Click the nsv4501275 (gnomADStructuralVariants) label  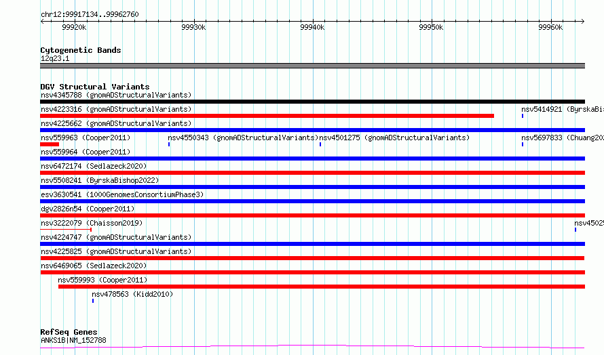pos(394,138)
